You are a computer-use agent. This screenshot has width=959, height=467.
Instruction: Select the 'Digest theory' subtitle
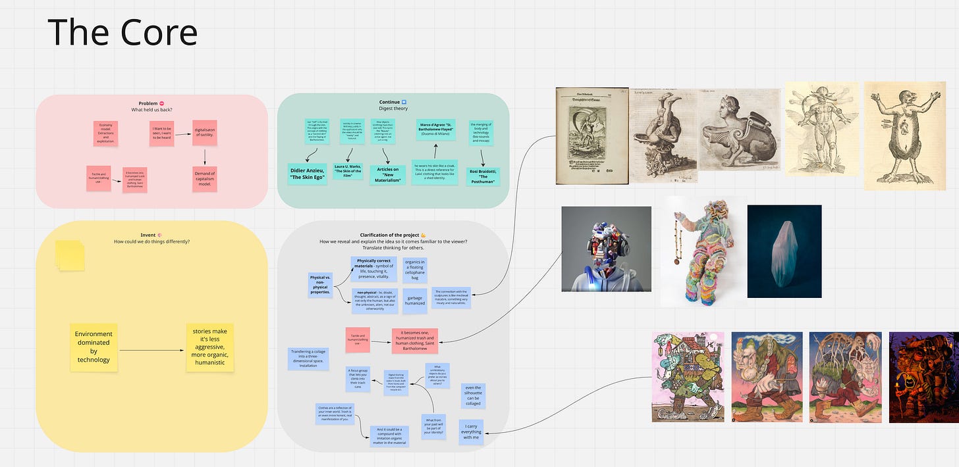coord(393,109)
